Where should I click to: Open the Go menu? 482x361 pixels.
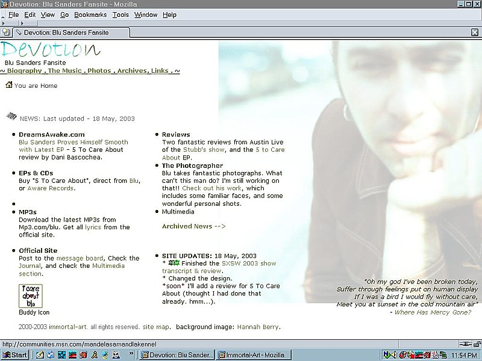click(x=64, y=14)
